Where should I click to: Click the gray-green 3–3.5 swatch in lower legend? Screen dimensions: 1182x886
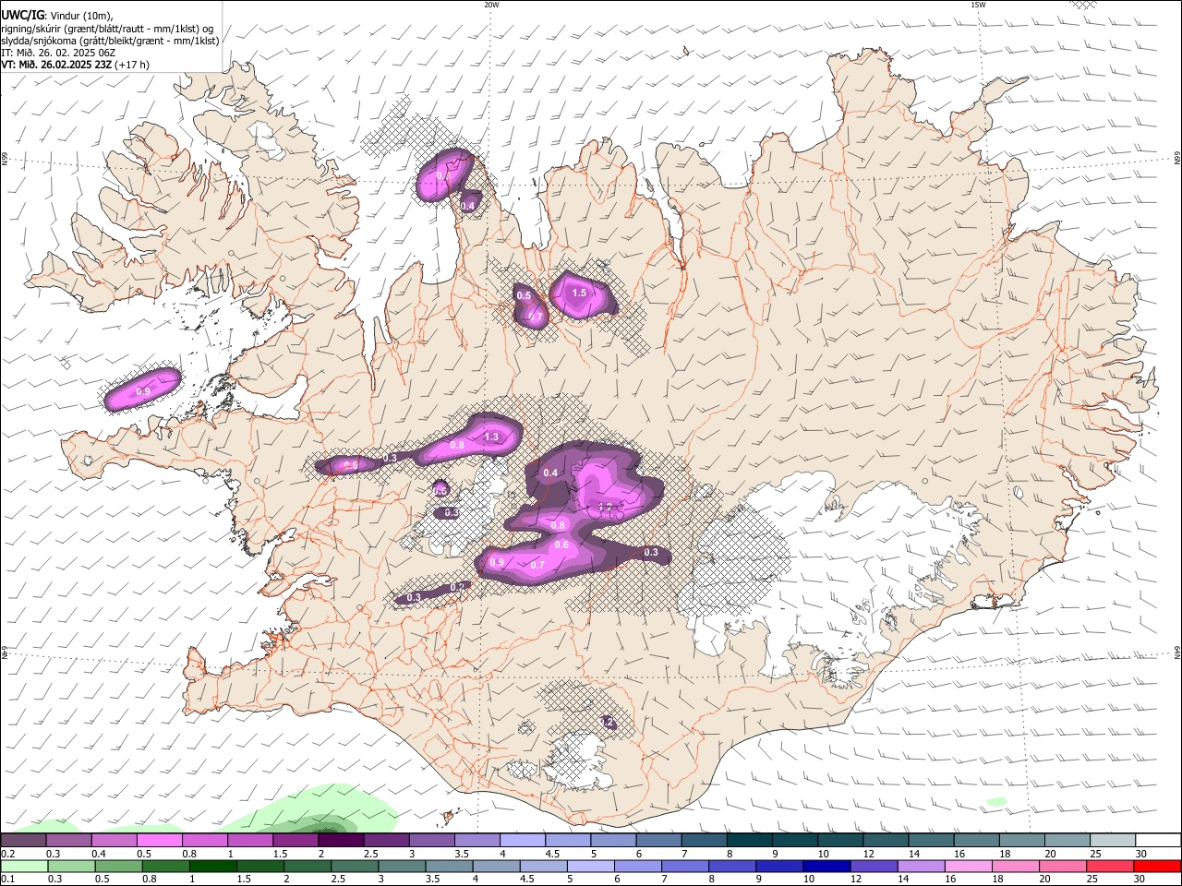point(403,867)
